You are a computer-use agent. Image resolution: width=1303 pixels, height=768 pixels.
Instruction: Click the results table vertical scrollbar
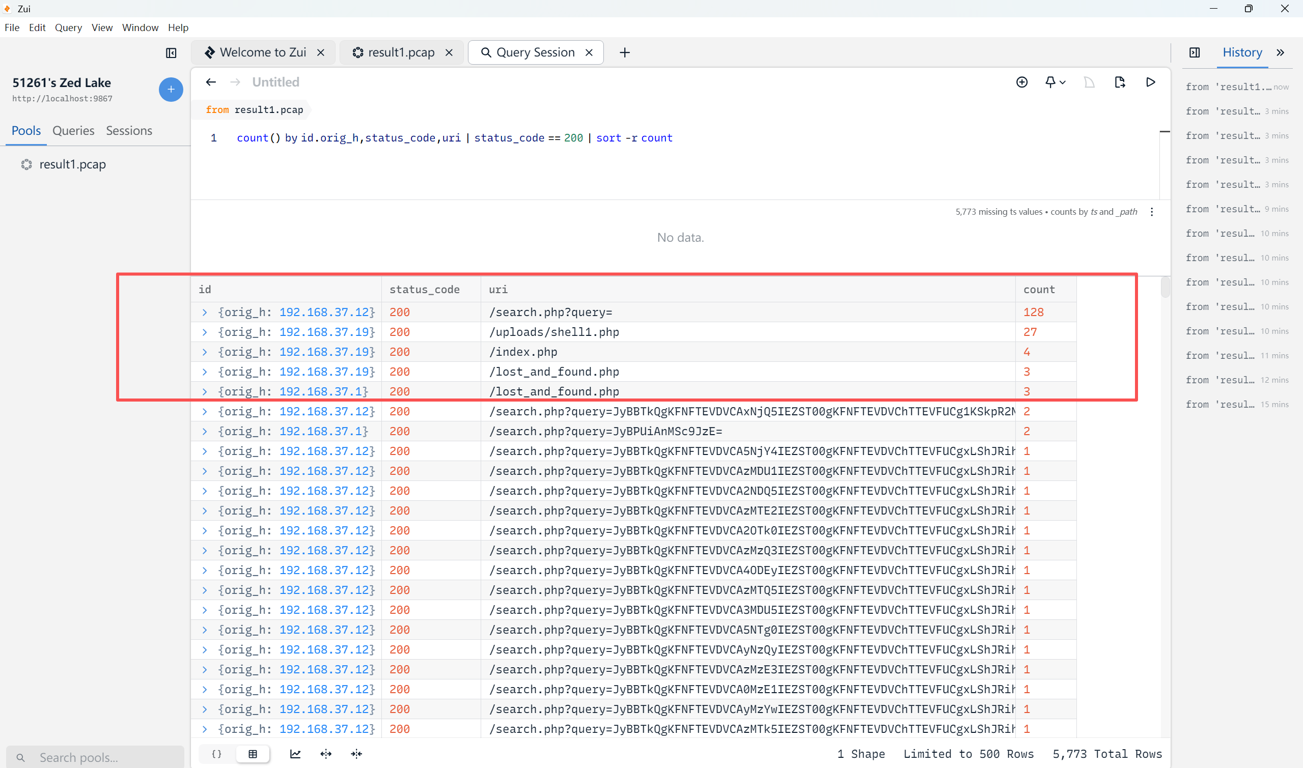coord(1165,288)
